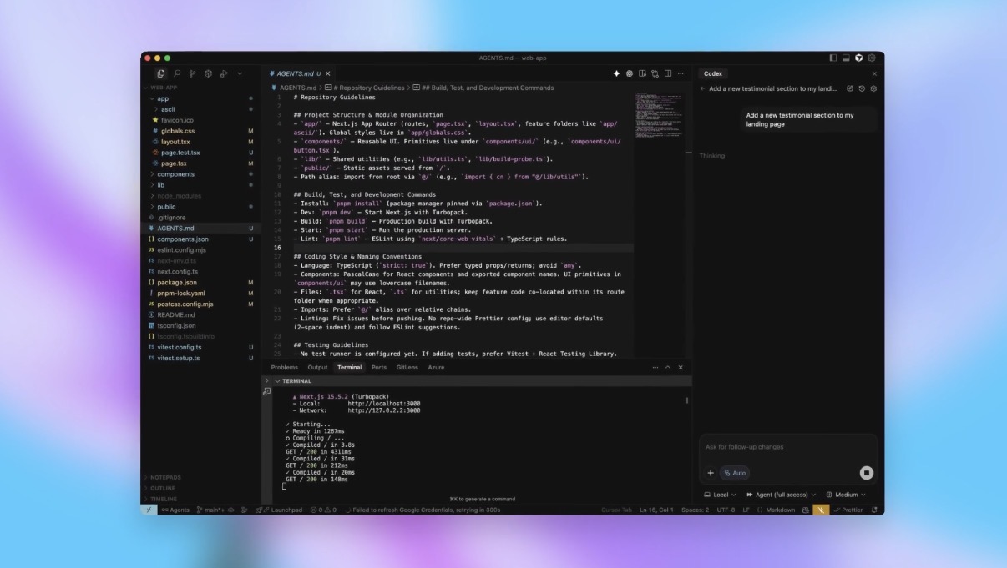The image size is (1007, 568).
Task: Open the Agent (full access) dropdown
Action: pos(782,495)
